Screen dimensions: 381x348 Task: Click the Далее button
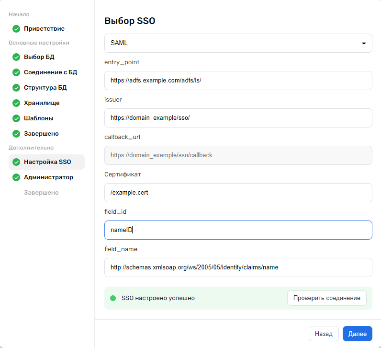[x=358, y=334]
